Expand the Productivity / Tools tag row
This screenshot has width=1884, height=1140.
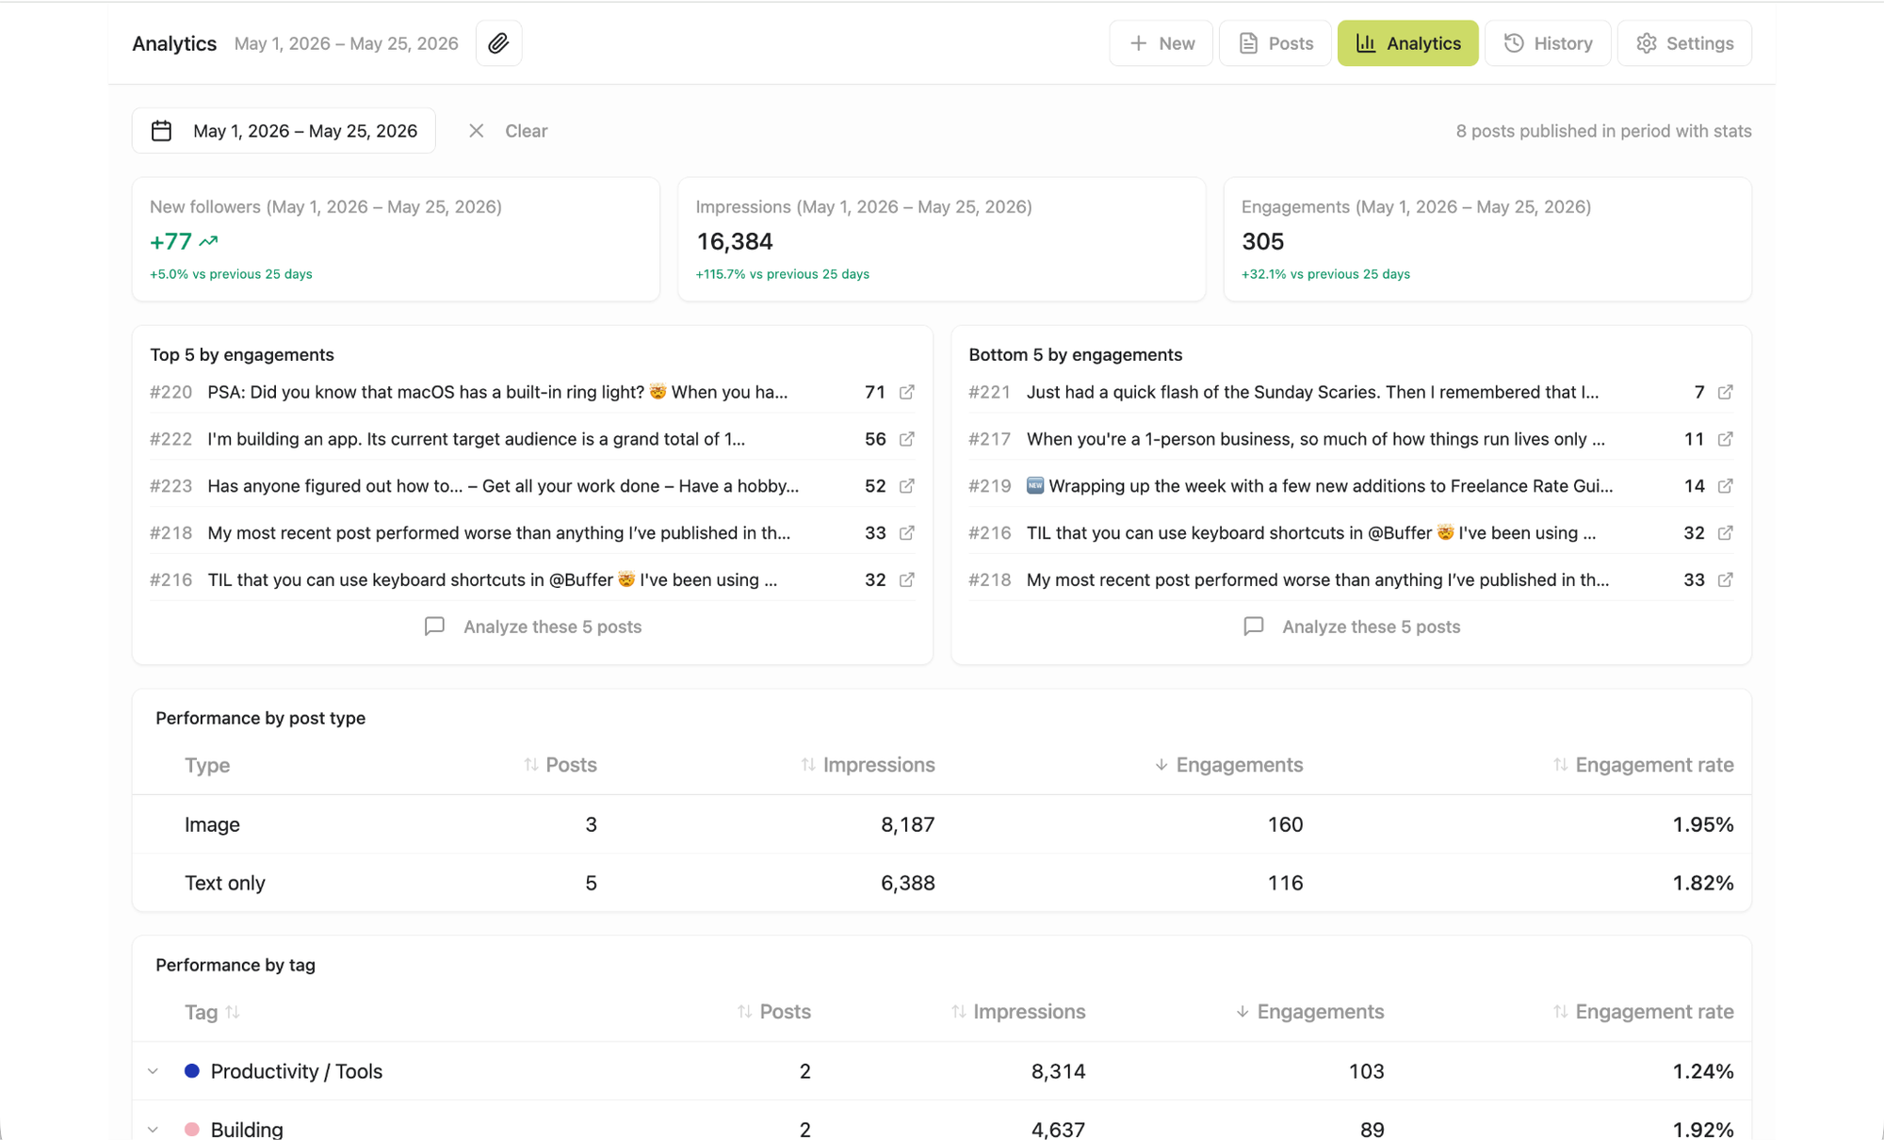tap(153, 1071)
